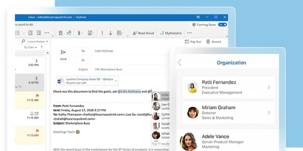The image size is (303, 151).
Task: Click the message list scroll-up arrow
Action: (48, 52)
